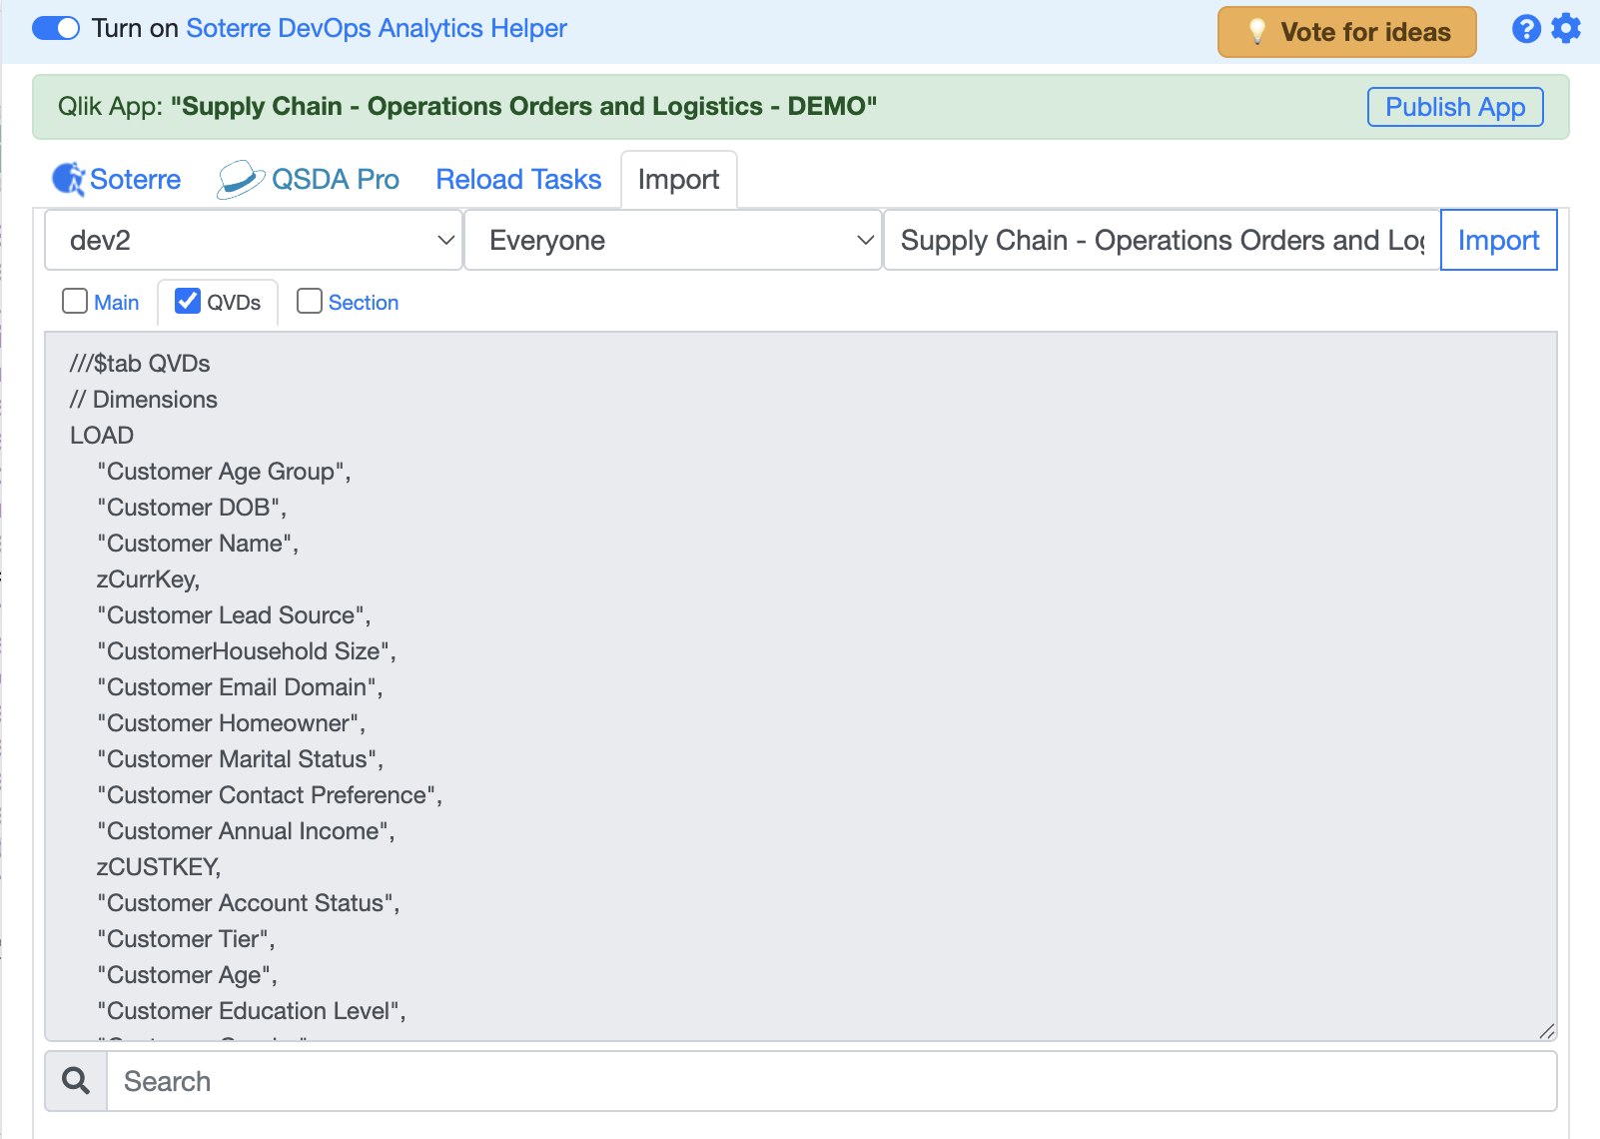Image resolution: width=1600 pixels, height=1139 pixels.
Task: Click the "///$tab QVDs" script line
Action: [140, 364]
